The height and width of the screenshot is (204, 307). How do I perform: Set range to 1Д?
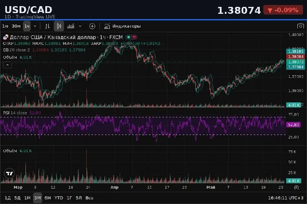pos(7,198)
